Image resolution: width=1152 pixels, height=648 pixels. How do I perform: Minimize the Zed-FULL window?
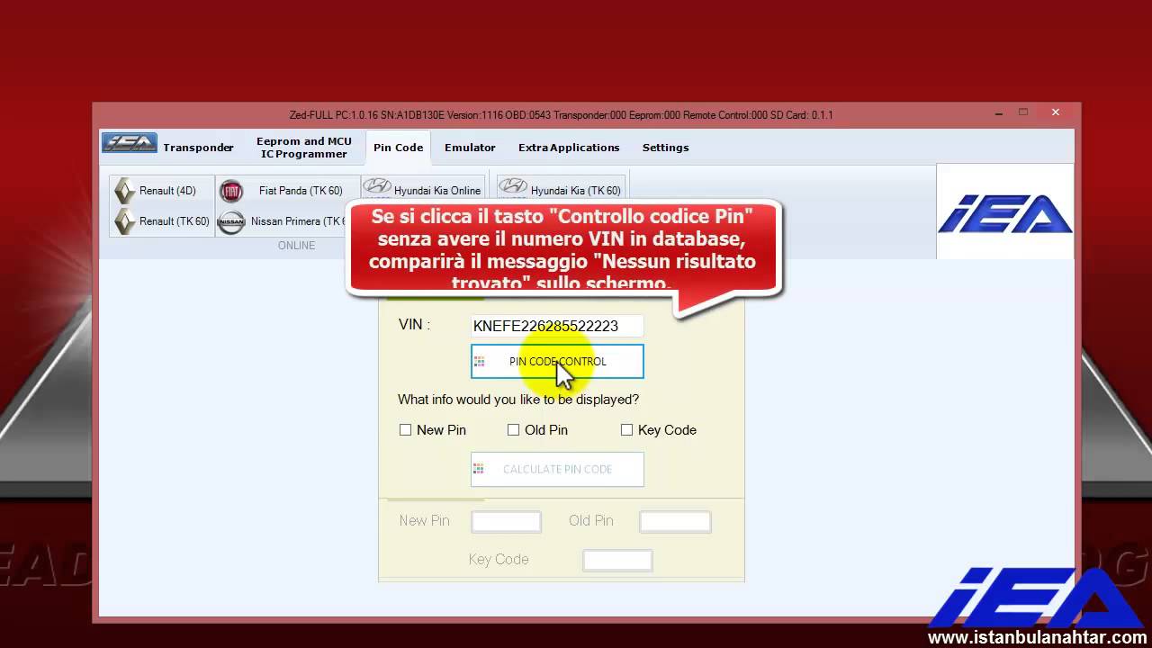pyautogui.click(x=1001, y=113)
